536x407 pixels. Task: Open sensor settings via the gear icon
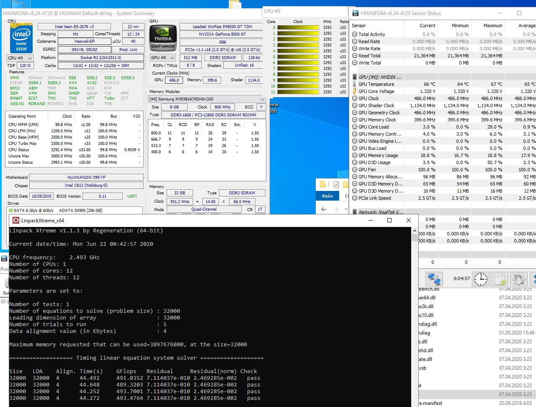[518, 278]
